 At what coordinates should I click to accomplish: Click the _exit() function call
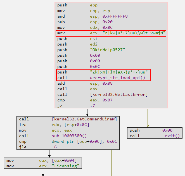point(171,136)
